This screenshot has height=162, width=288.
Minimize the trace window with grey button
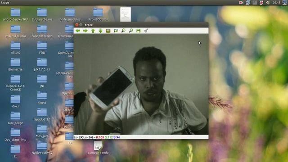coord(81,25)
